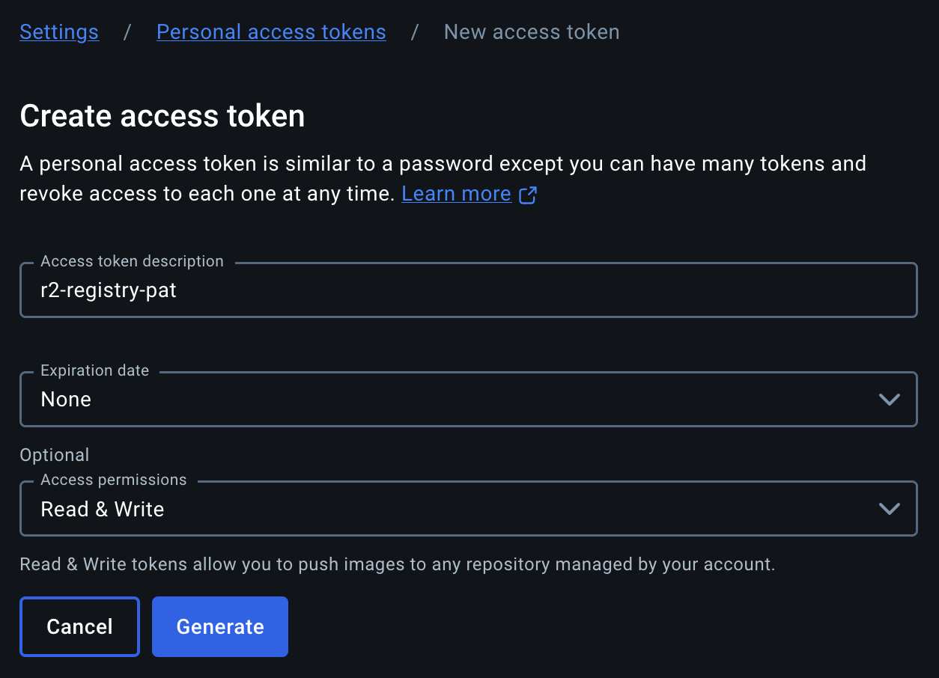Select the New access token breadcrumb text
Screen dimensions: 939x678
coord(532,32)
